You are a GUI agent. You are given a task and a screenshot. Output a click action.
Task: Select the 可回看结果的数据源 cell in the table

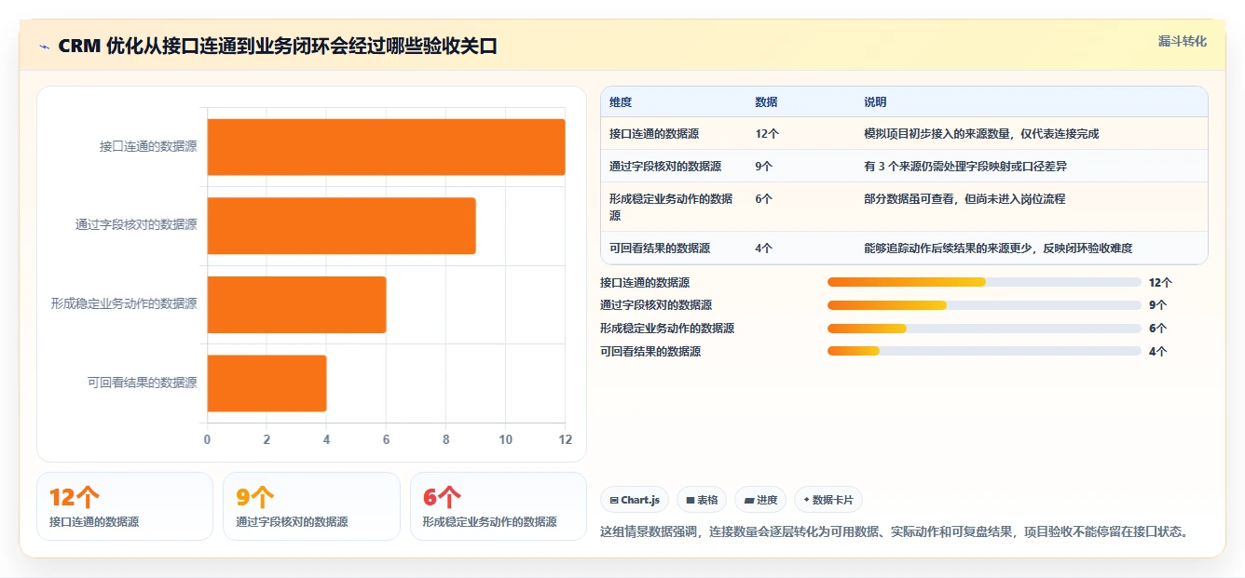(660, 249)
